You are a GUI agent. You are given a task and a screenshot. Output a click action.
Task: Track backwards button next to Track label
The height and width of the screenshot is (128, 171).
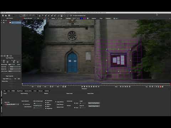click(x=121, y=87)
